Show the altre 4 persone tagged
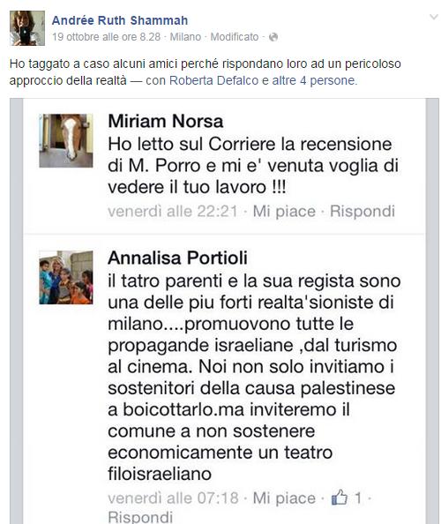This screenshot has height=524, width=441. click(314, 80)
